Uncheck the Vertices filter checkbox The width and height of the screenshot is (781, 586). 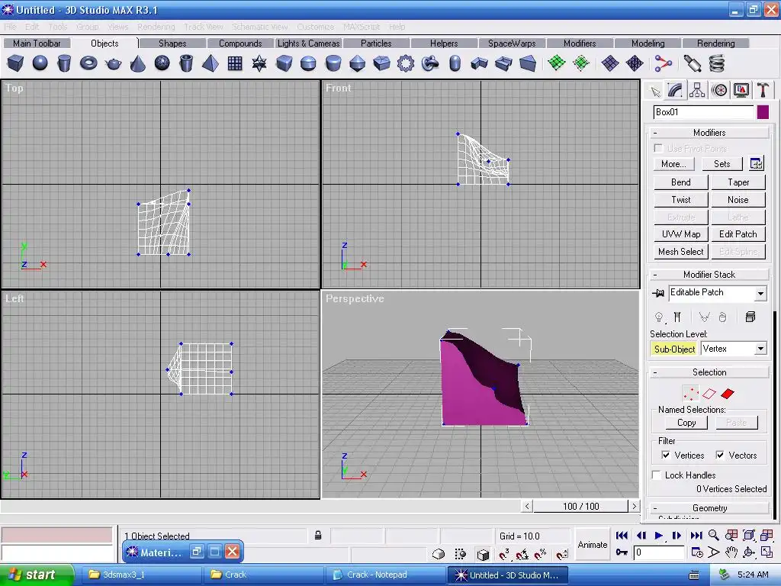tap(665, 455)
